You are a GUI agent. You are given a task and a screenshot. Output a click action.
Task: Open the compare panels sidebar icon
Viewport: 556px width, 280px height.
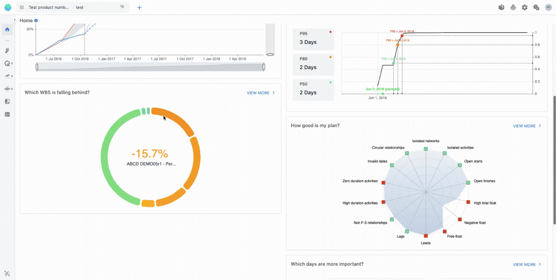pos(7,102)
